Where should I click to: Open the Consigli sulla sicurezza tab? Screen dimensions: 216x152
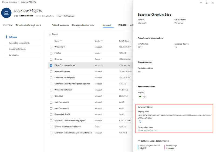click(x=83, y=25)
